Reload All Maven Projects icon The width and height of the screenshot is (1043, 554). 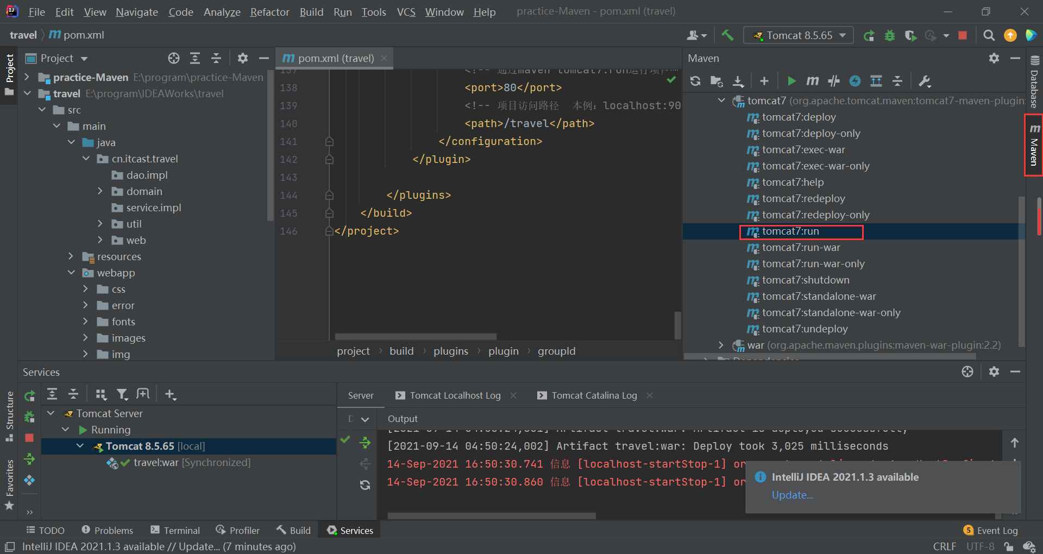pyautogui.click(x=695, y=81)
